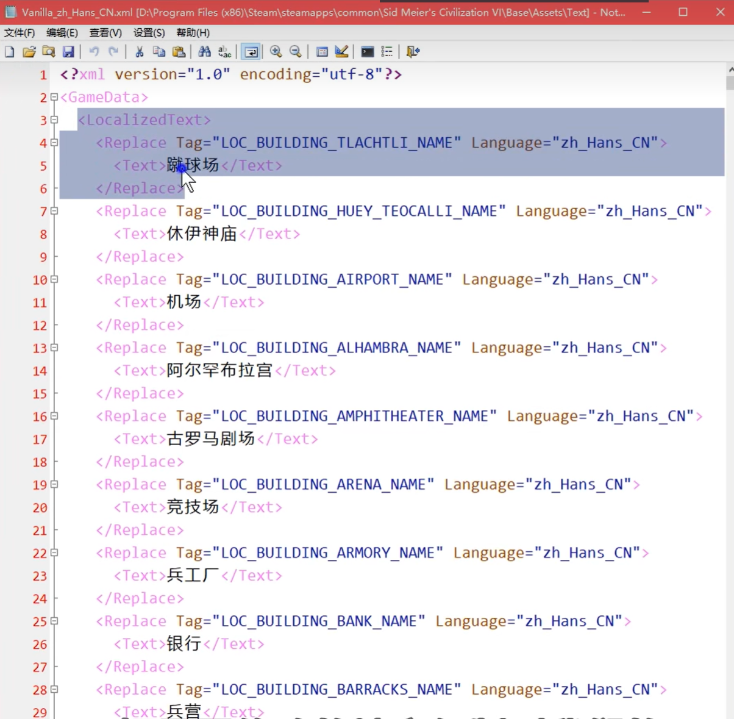Toggle the word wrap toolbar button
Viewport: 734px width, 719px height.
[251, 52]
